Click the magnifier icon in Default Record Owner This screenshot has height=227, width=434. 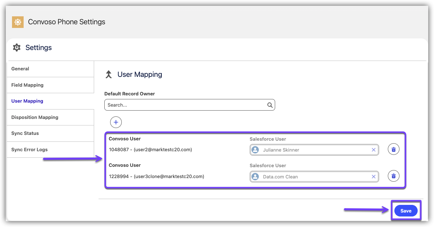tap(270, 105)
